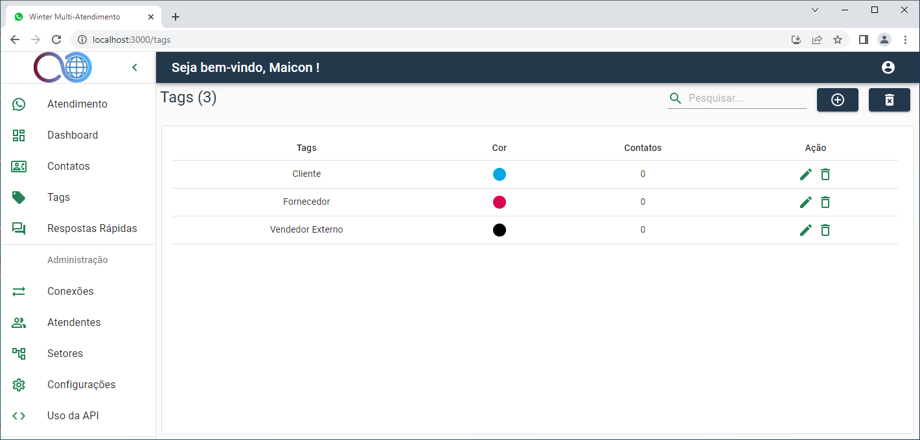
Task: Remove Vendedor Externo tag using trash icon
Action: 825,230
